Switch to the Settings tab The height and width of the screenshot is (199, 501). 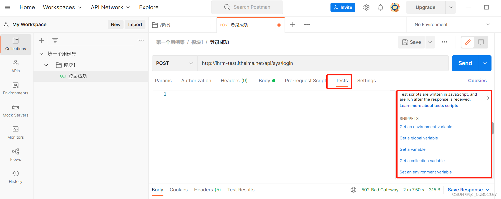(x=366, y=81)
